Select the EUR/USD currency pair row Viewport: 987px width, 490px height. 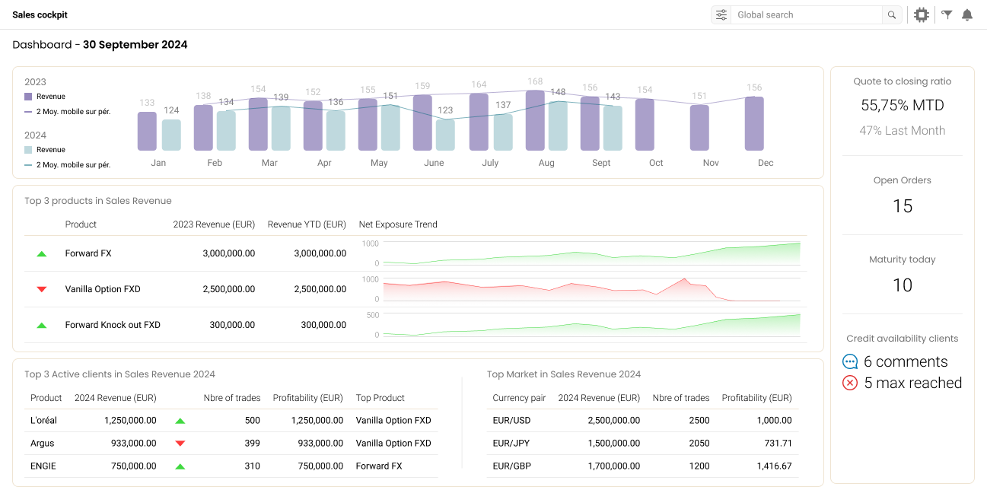[x=511, y=420]
